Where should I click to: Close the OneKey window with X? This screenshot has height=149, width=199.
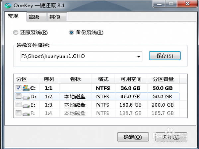[x=187, y=4]
